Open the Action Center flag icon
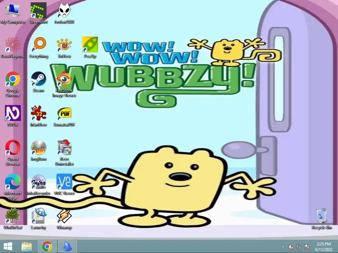This screenshot has width=338, height=253. click(307, 247)
